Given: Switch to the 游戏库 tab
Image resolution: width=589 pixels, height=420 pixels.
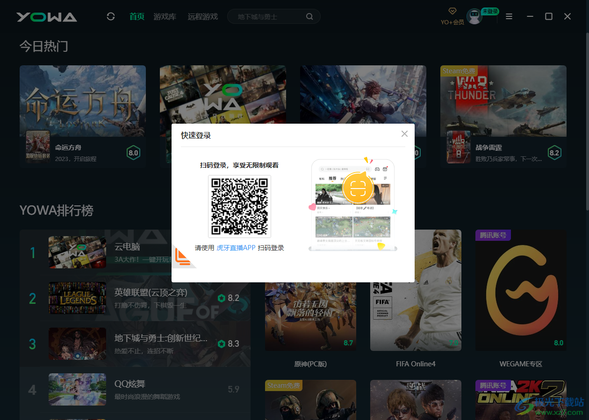Looking at the screenshot, I should (165, 17).
